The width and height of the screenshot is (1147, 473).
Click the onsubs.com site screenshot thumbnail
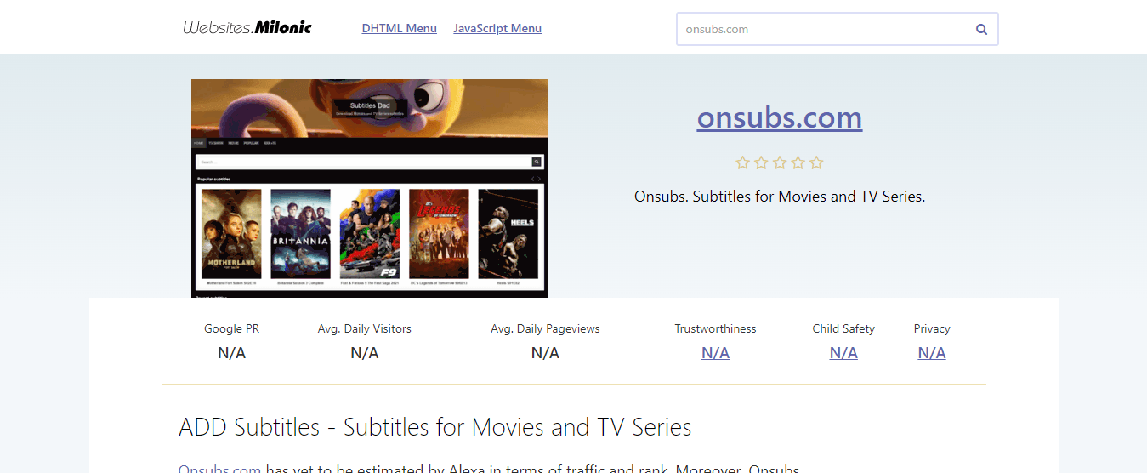[370, 188]
